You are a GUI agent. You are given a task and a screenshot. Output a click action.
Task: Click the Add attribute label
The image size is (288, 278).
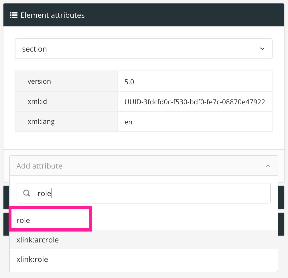(39, 166)
